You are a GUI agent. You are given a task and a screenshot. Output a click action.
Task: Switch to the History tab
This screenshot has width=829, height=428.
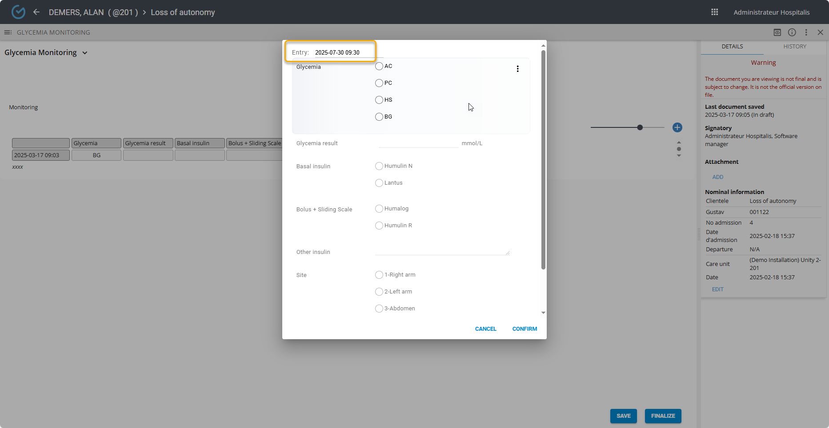(794, 47)
